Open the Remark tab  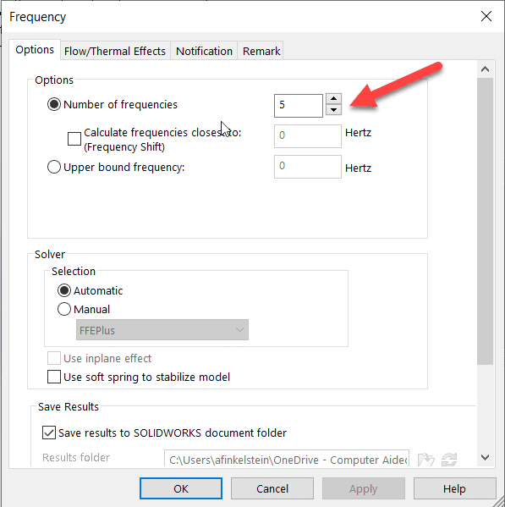(x=261, y=51)
